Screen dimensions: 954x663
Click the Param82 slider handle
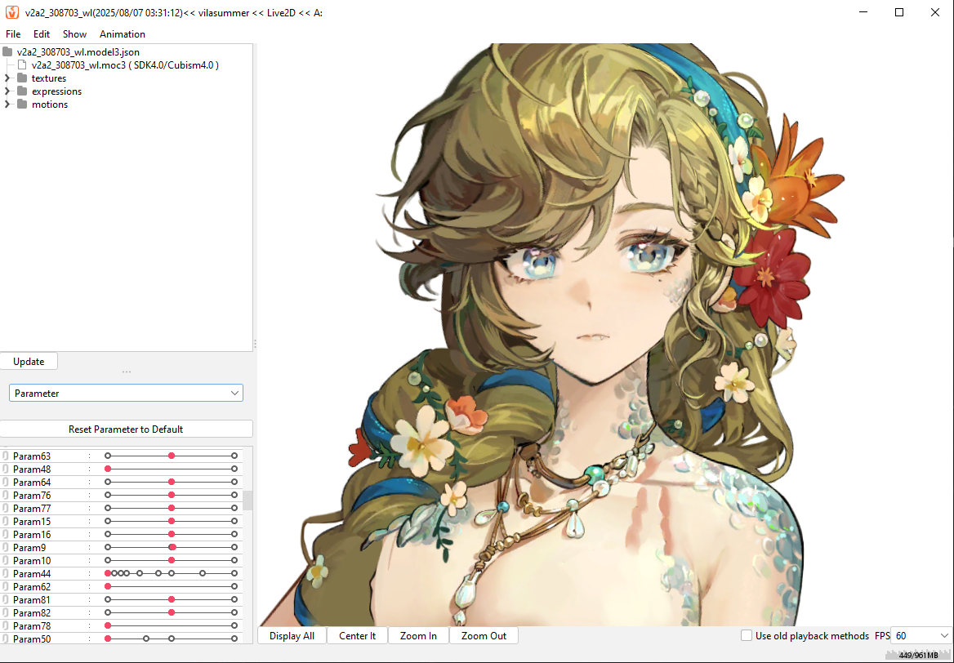172,612
